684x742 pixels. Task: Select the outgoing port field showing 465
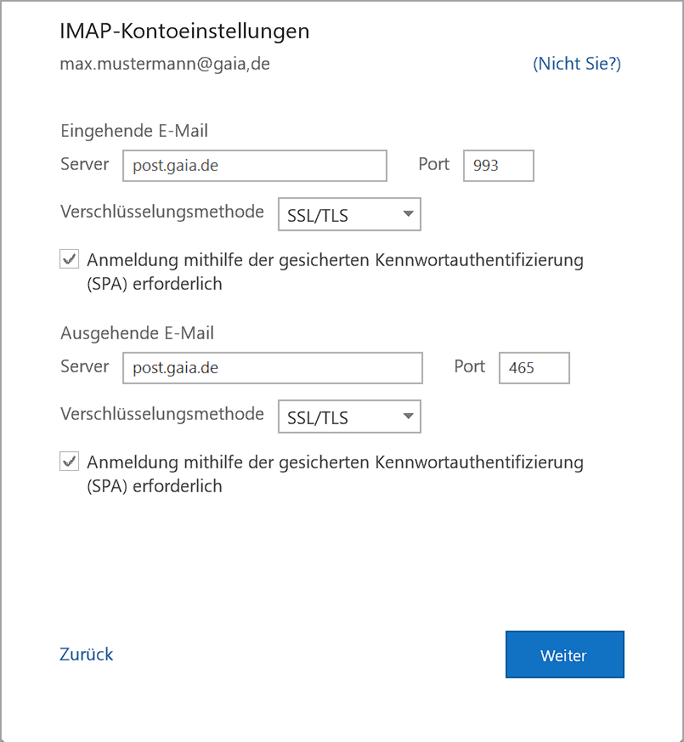click(x=534, y=368)
